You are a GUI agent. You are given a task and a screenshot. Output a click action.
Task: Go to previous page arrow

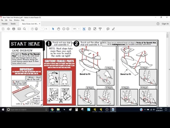(x=32, y=29)
